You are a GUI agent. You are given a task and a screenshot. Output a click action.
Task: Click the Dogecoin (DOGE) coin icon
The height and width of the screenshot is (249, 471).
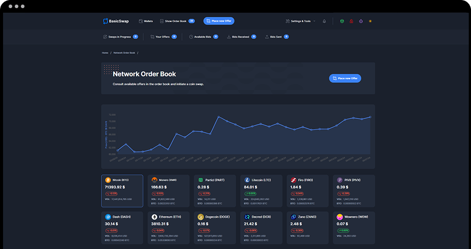pos(201,216)
